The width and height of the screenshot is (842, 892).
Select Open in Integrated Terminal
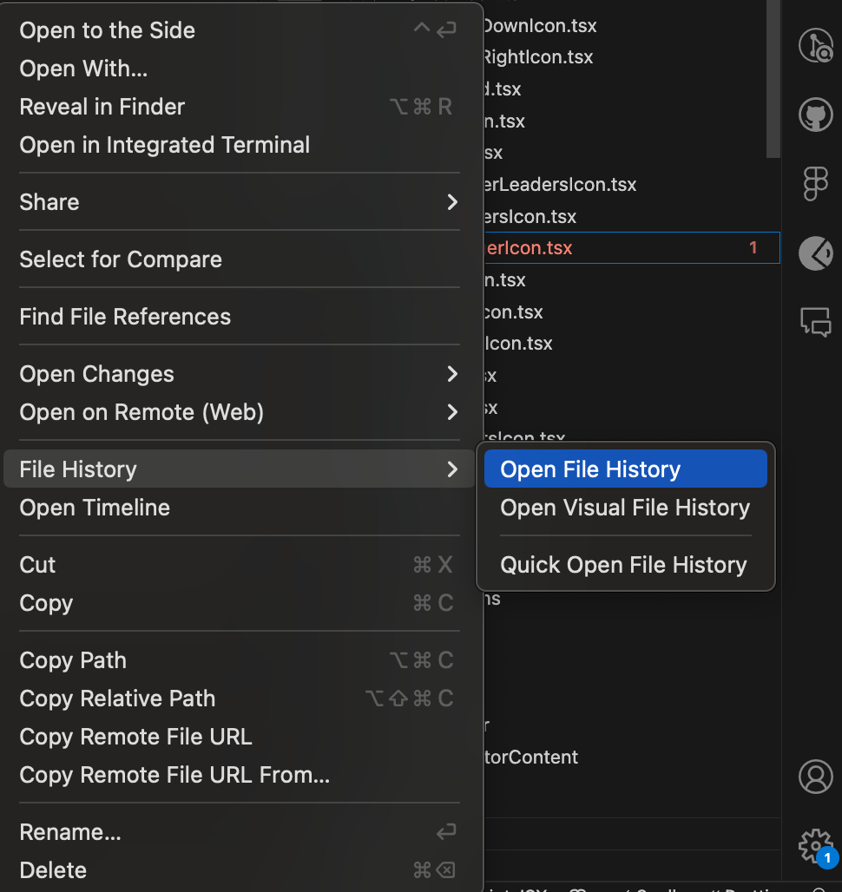pos(164,145)
